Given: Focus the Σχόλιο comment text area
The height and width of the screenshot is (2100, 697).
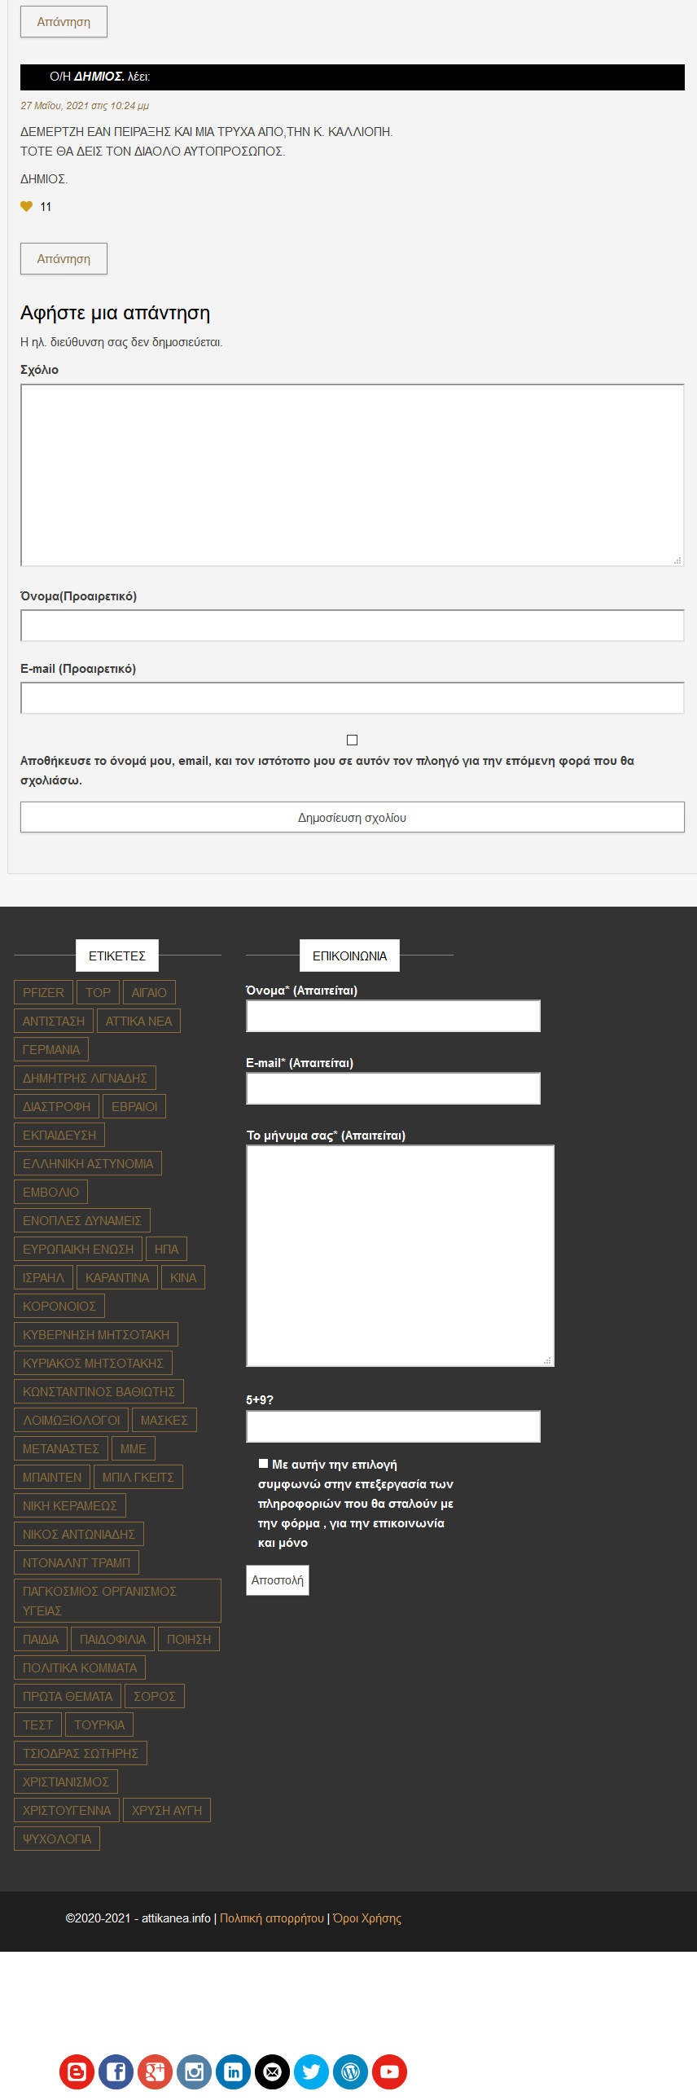Looking at the screenshot, I should tap(353, 475).
